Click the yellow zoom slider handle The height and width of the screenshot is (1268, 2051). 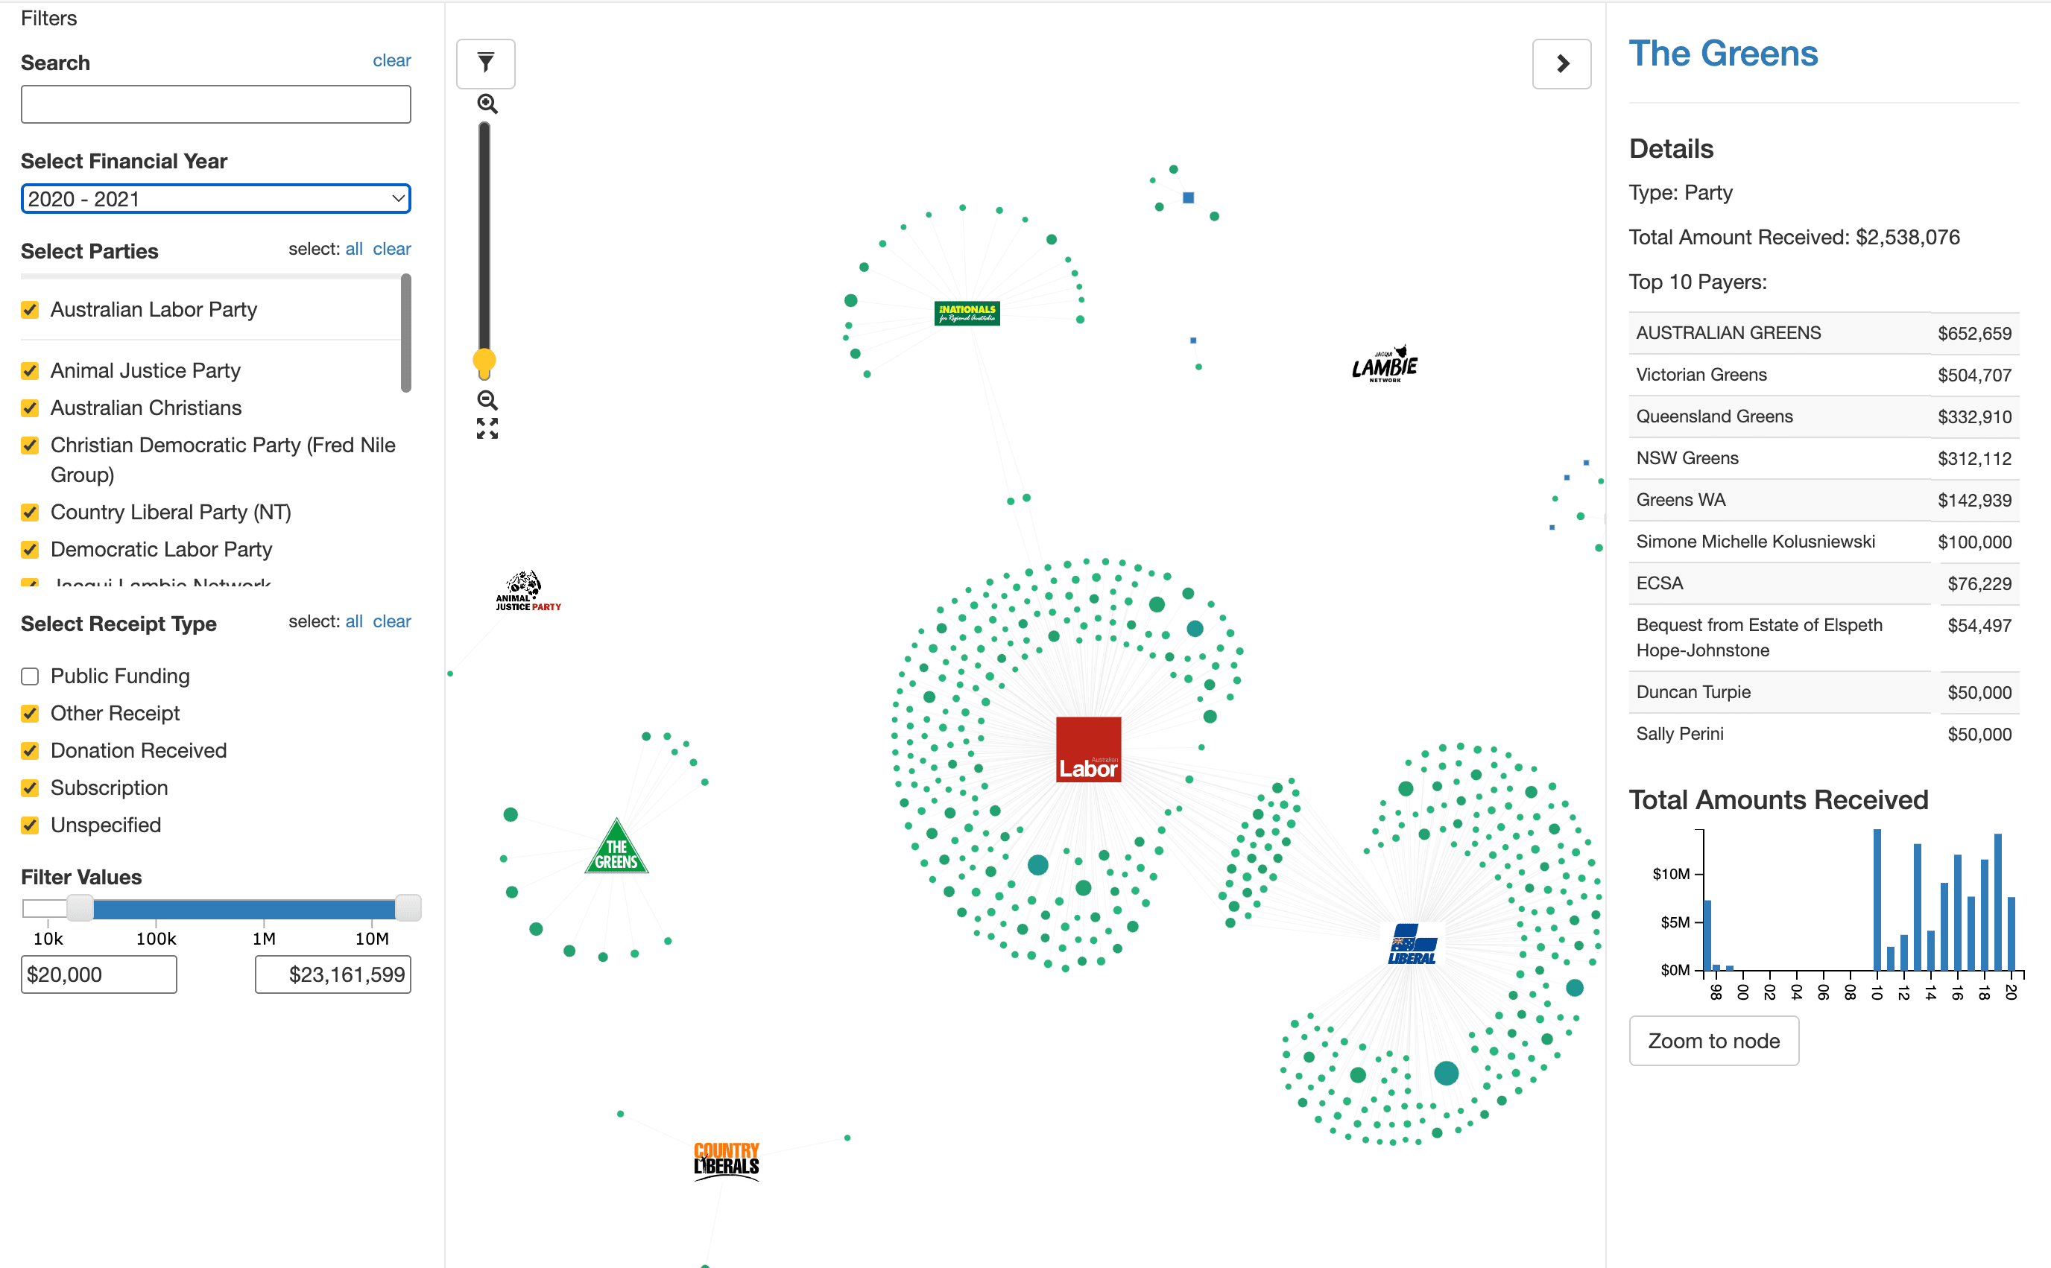[x=484, y=361]
